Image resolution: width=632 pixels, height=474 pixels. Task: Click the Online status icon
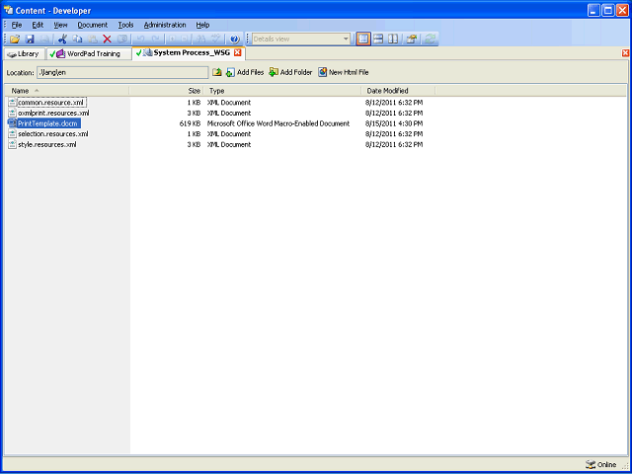591,465
